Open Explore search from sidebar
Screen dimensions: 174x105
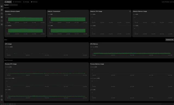point(2,14)
